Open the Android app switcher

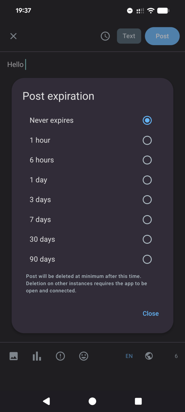[x=138, y=401]
